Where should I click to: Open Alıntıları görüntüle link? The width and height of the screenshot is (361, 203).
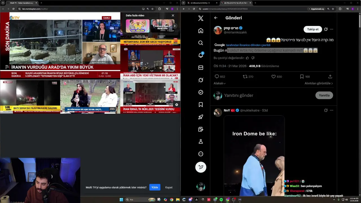[x=319, y=83]
